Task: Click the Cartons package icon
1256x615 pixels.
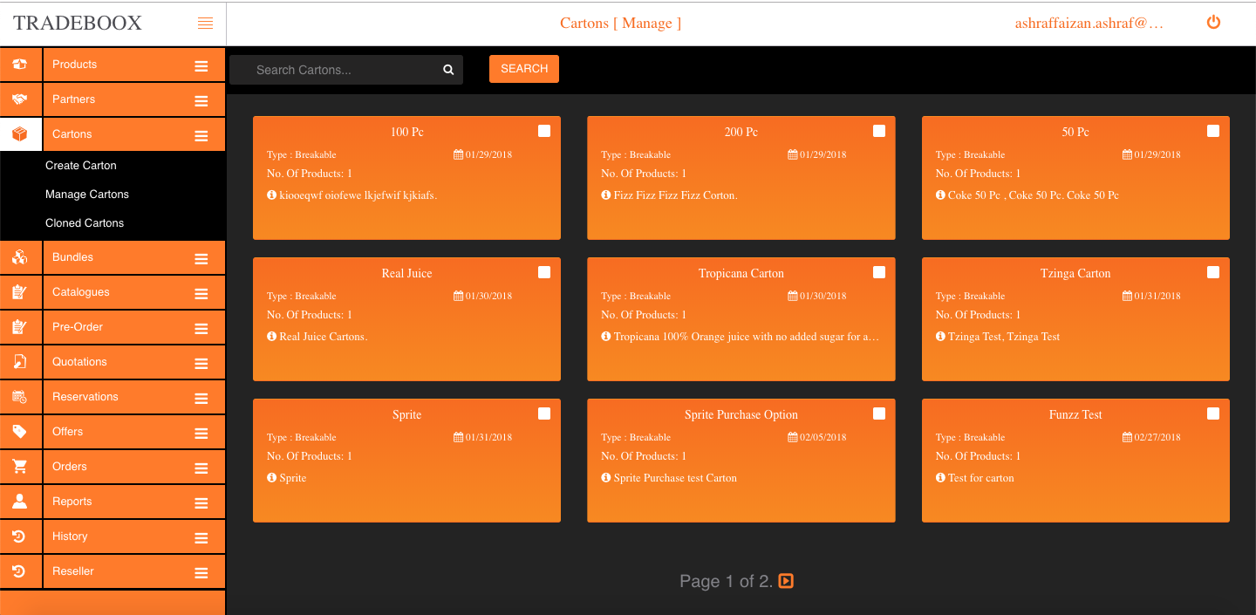Action: tap(20, 134)
